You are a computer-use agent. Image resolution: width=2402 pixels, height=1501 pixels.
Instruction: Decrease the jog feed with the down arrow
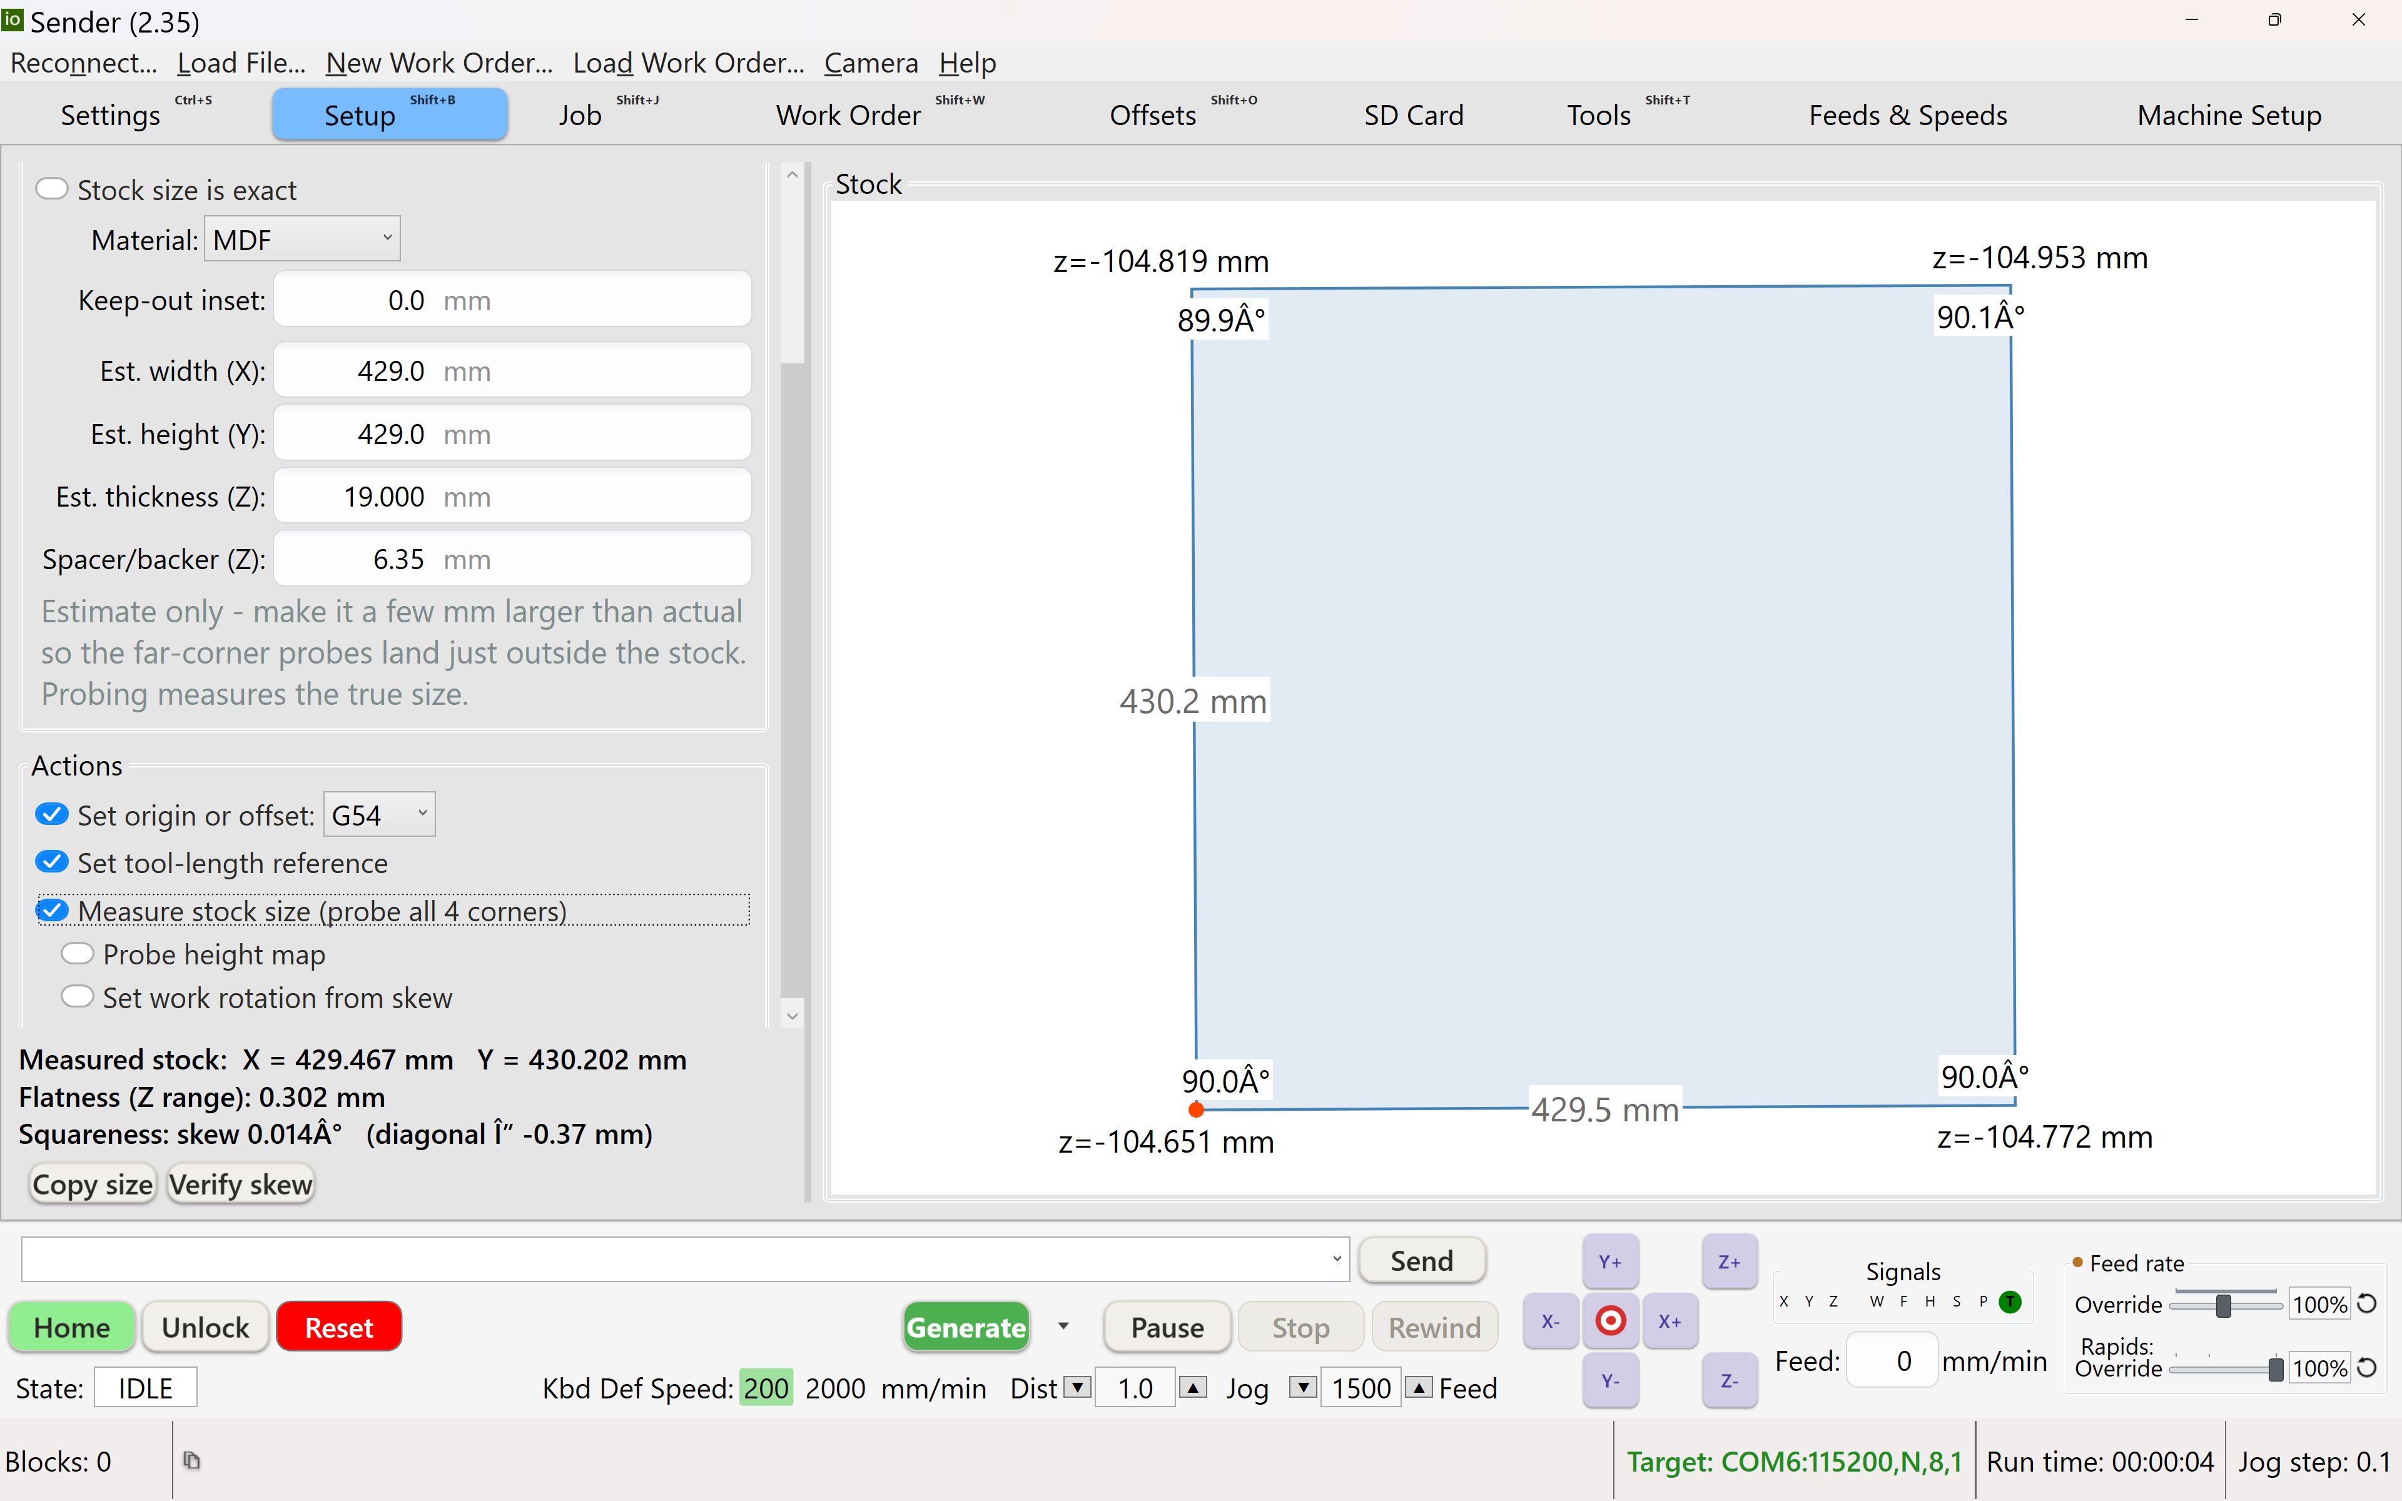[1302, 1387]
